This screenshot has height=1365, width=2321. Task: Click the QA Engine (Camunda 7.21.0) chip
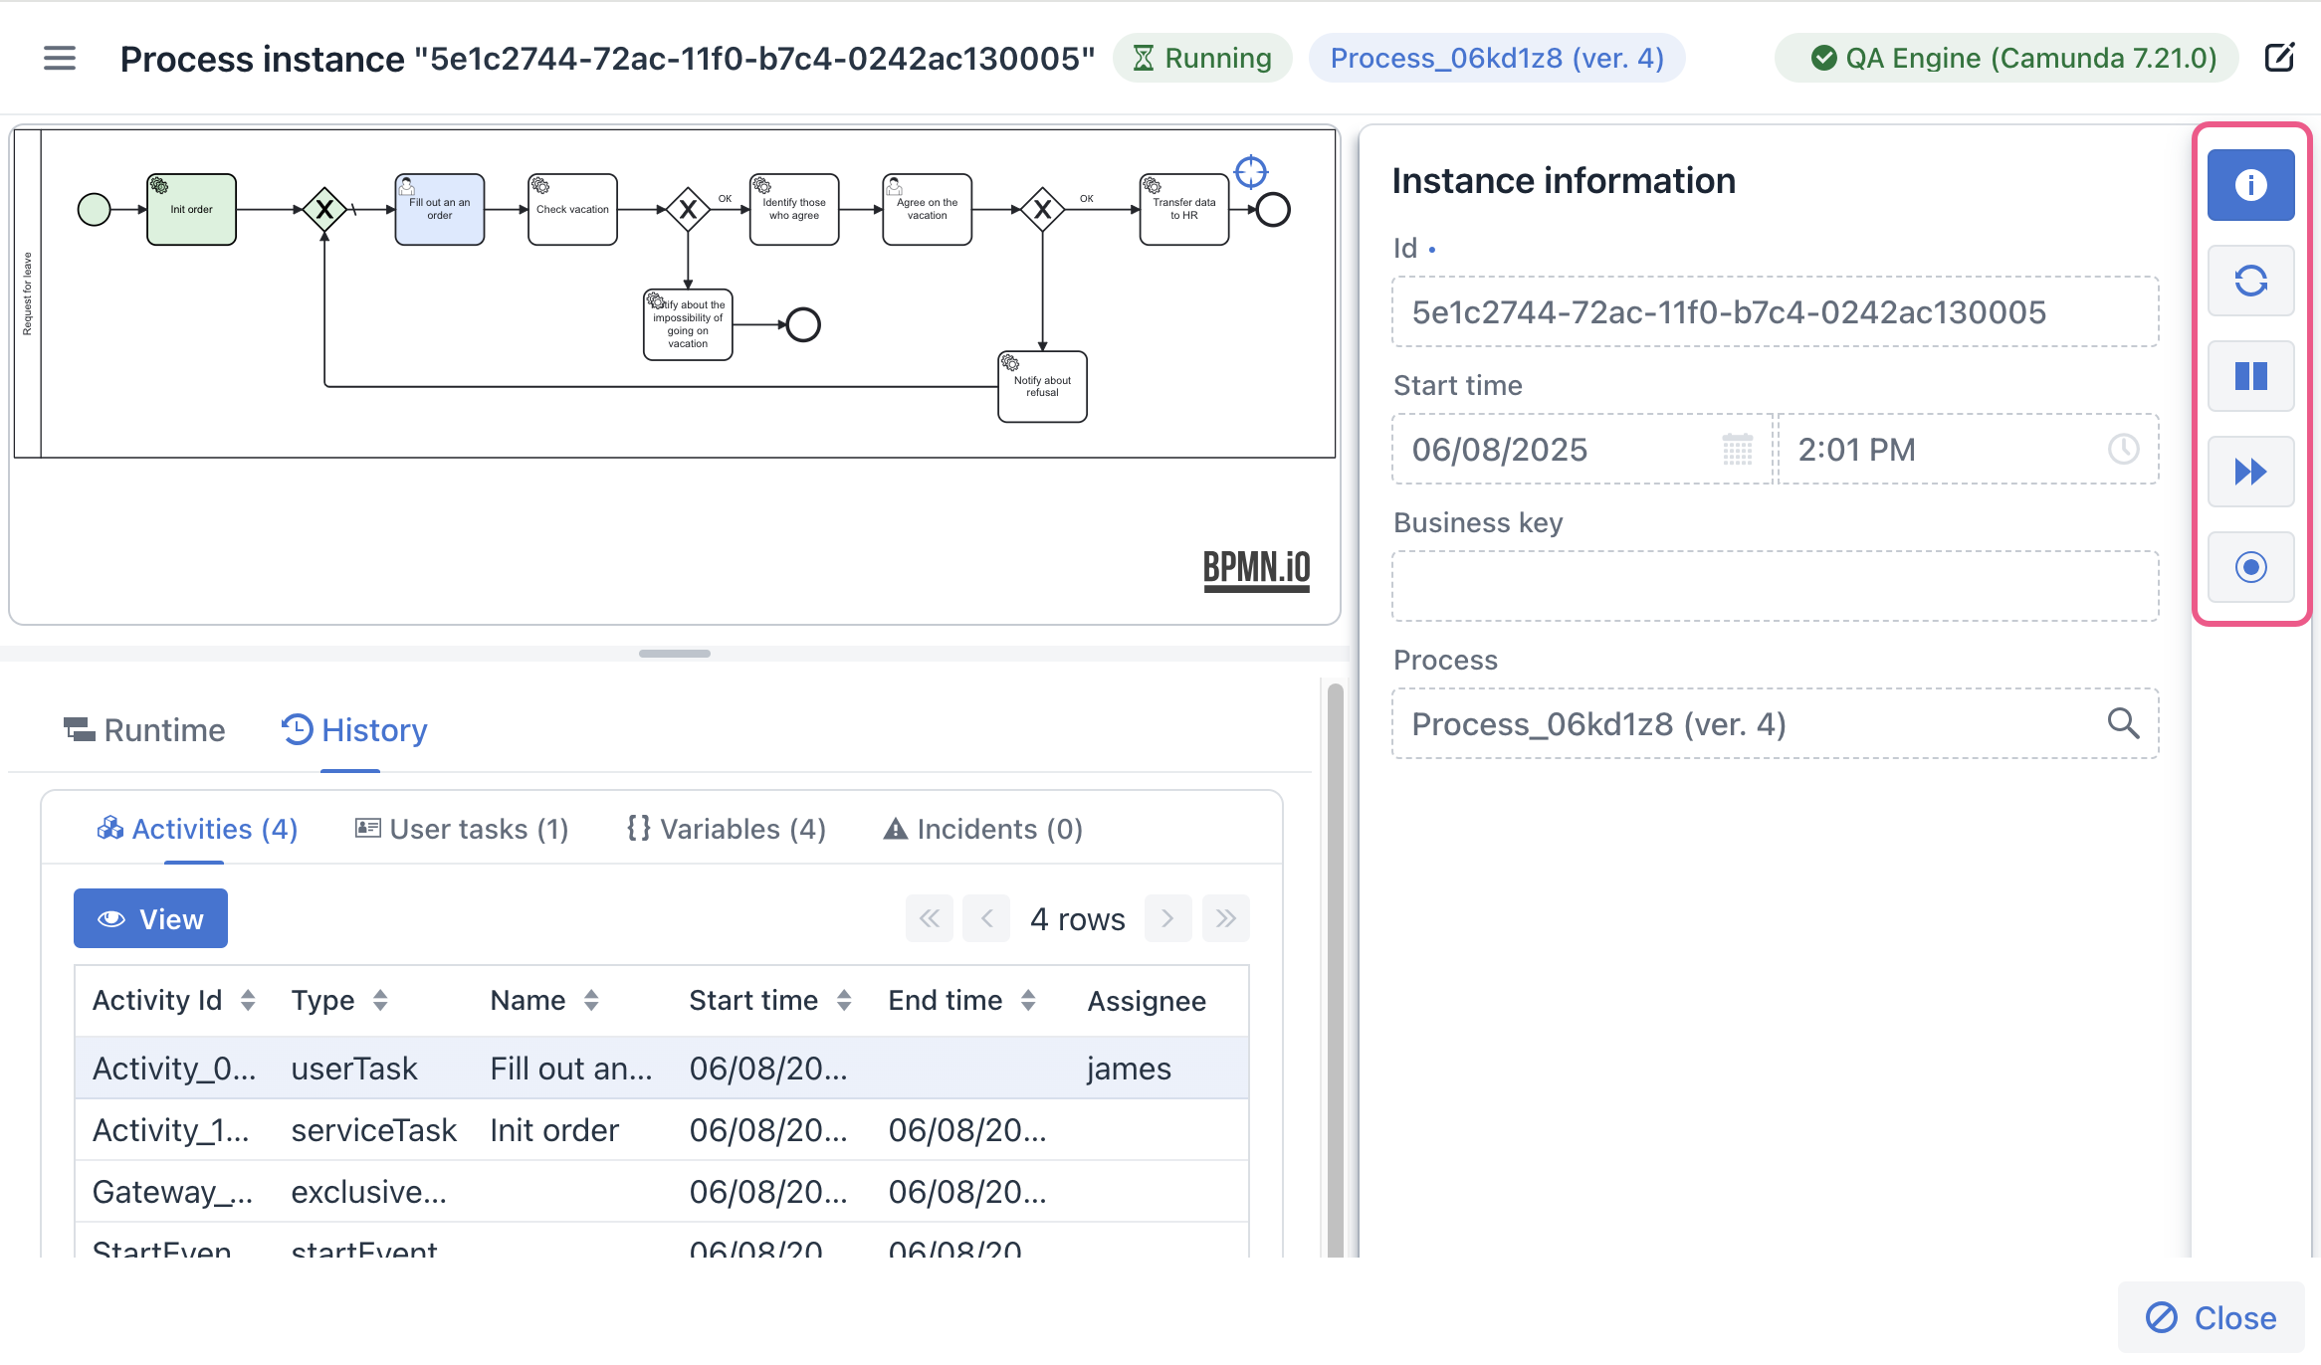click(x=2006, y=58)
